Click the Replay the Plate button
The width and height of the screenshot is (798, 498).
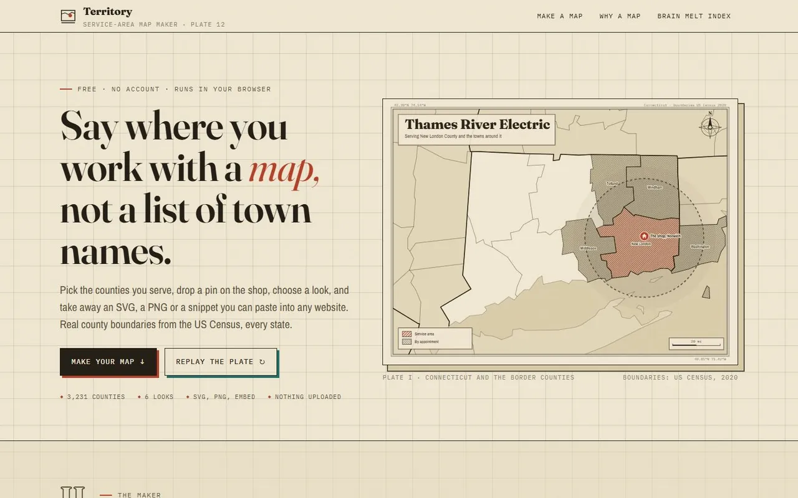[x=221, y=362]
